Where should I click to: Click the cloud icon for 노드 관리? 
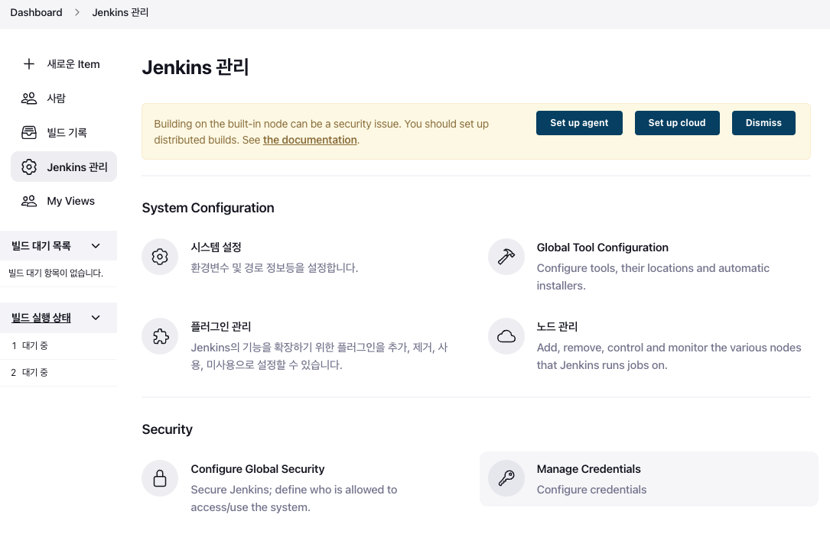click(506, 336)
